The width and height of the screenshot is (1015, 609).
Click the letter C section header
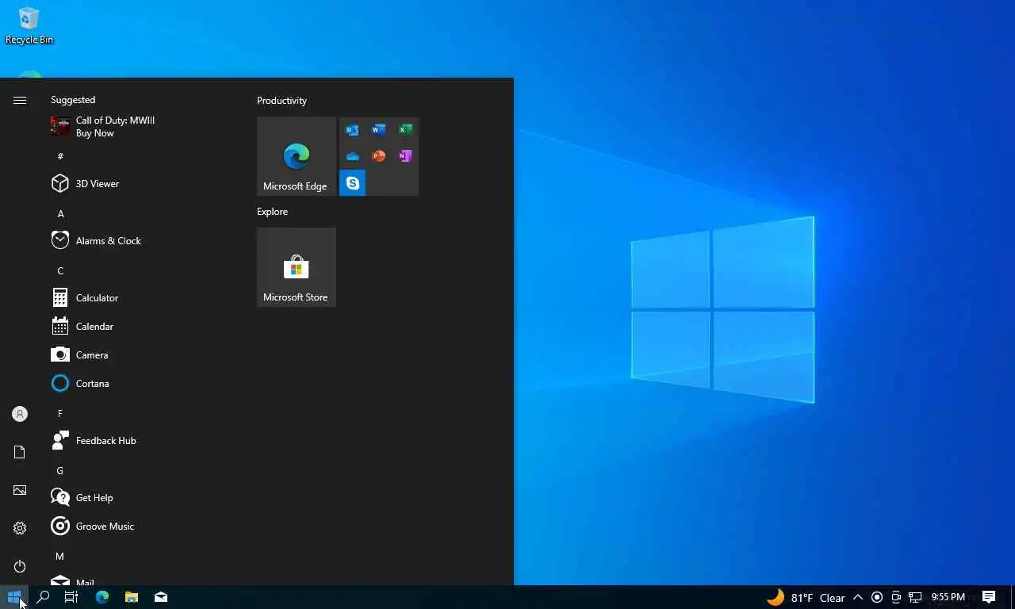tap(60, 270)
